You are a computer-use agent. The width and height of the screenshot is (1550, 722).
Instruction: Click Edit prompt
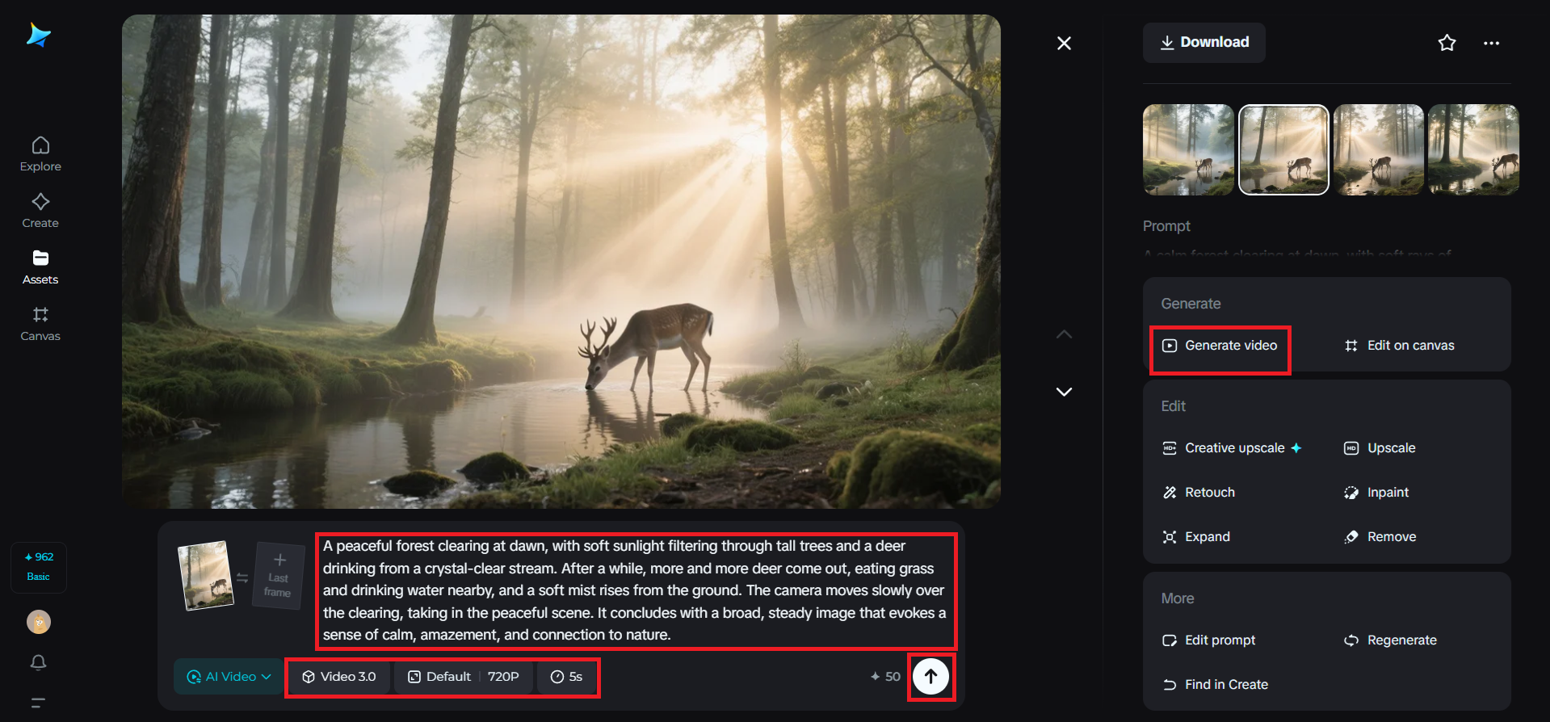[x=1209, y=640]
